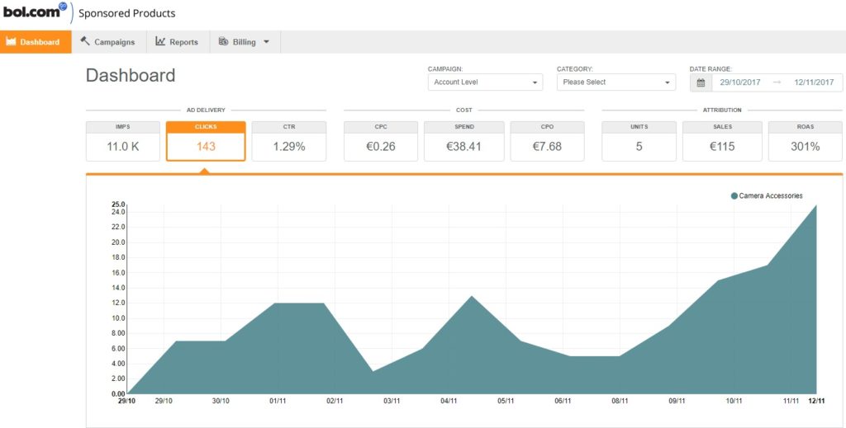This screenshot has width=846, height=428.
Task: Click the calendar icon in date range
Action: (x=701, y=82)
